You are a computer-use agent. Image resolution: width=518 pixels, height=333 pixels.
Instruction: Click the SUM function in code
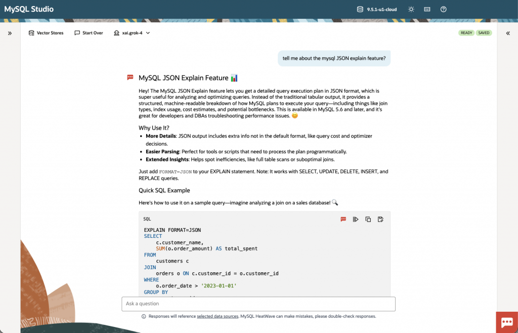point(160,248)
